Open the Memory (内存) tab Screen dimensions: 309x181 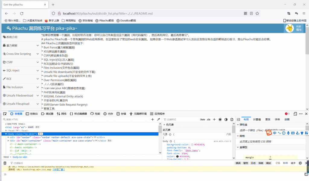pyautogui.click(x=108, y=114)
